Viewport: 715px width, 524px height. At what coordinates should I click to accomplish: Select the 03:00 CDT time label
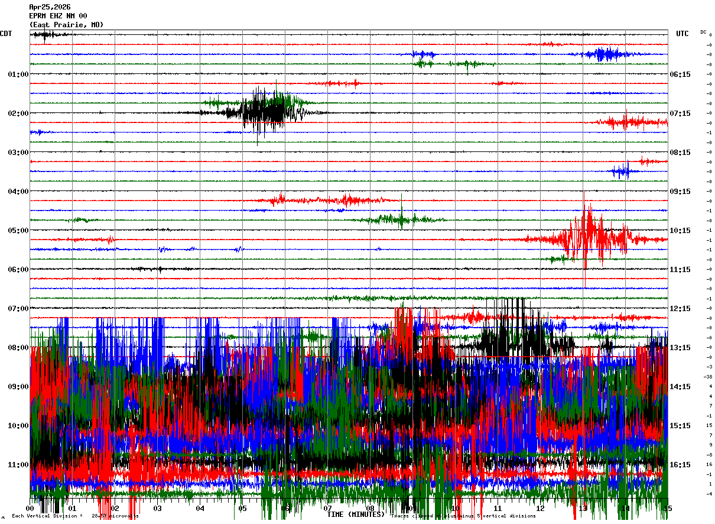[x=18, y=153]
